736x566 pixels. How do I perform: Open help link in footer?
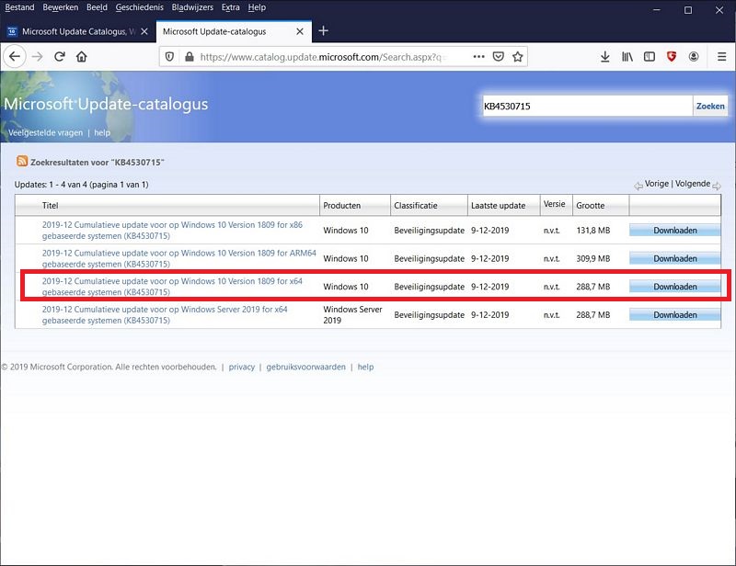coord(365,367)
